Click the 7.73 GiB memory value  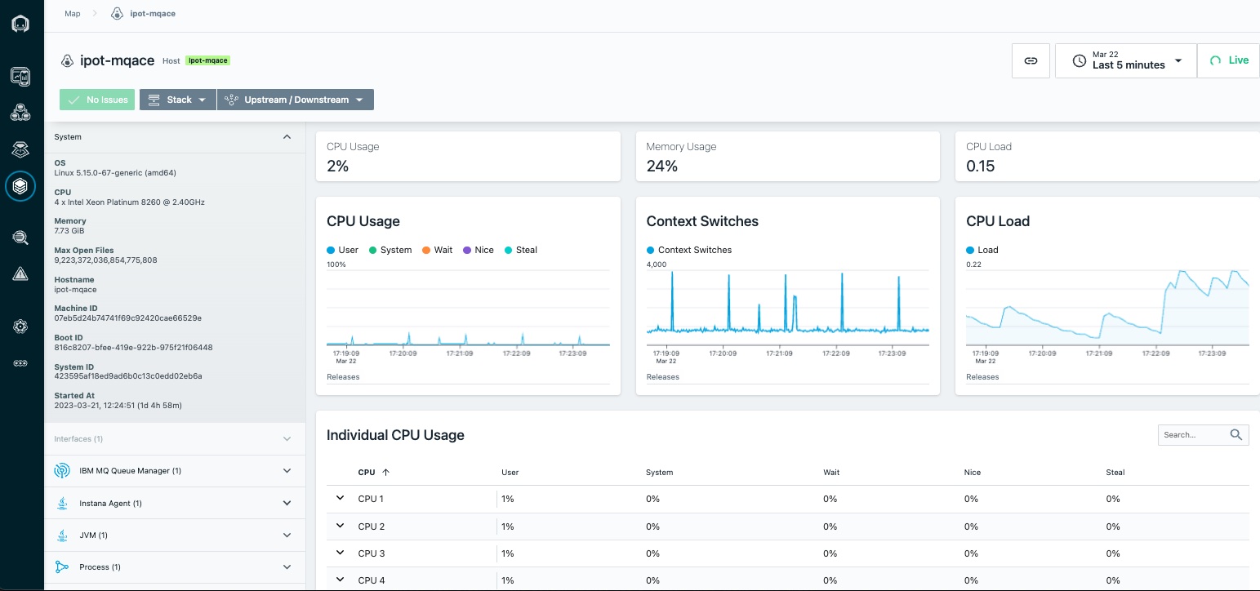pos(69,231)
